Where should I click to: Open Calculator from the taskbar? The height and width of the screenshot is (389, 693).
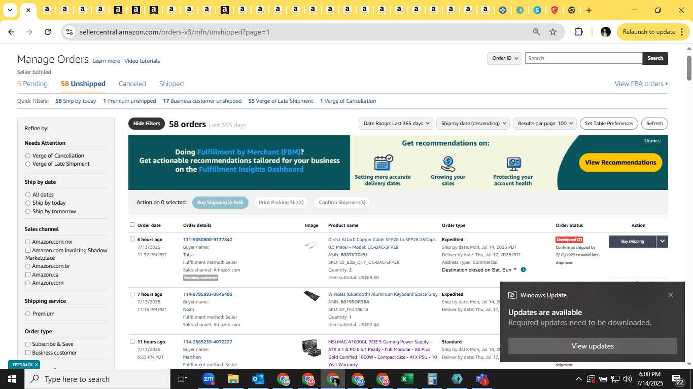(432, 379)
